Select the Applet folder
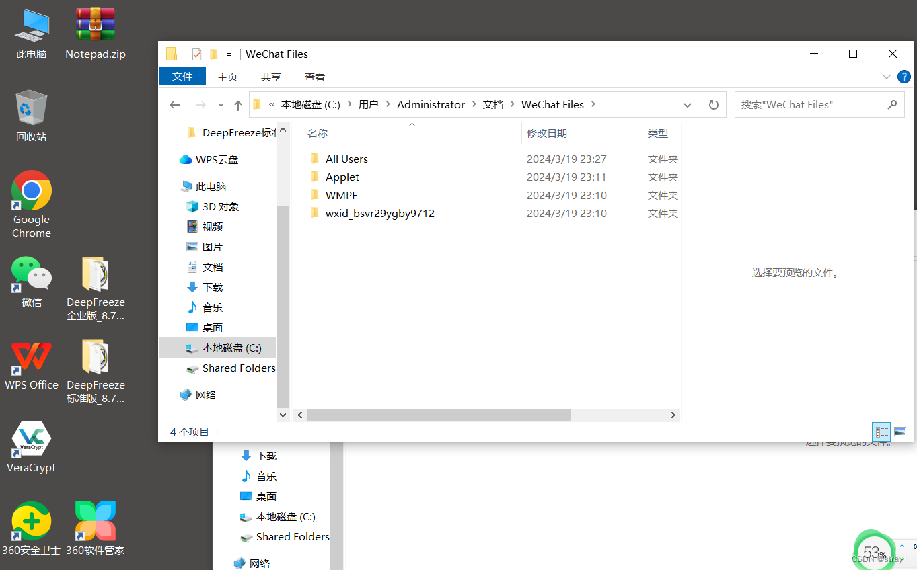Viewport: 917px width, 570px height. coord(342,177)
